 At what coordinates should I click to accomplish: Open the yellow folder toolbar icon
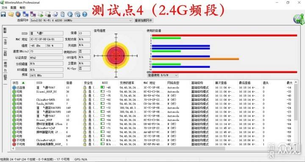pos(11,14)
